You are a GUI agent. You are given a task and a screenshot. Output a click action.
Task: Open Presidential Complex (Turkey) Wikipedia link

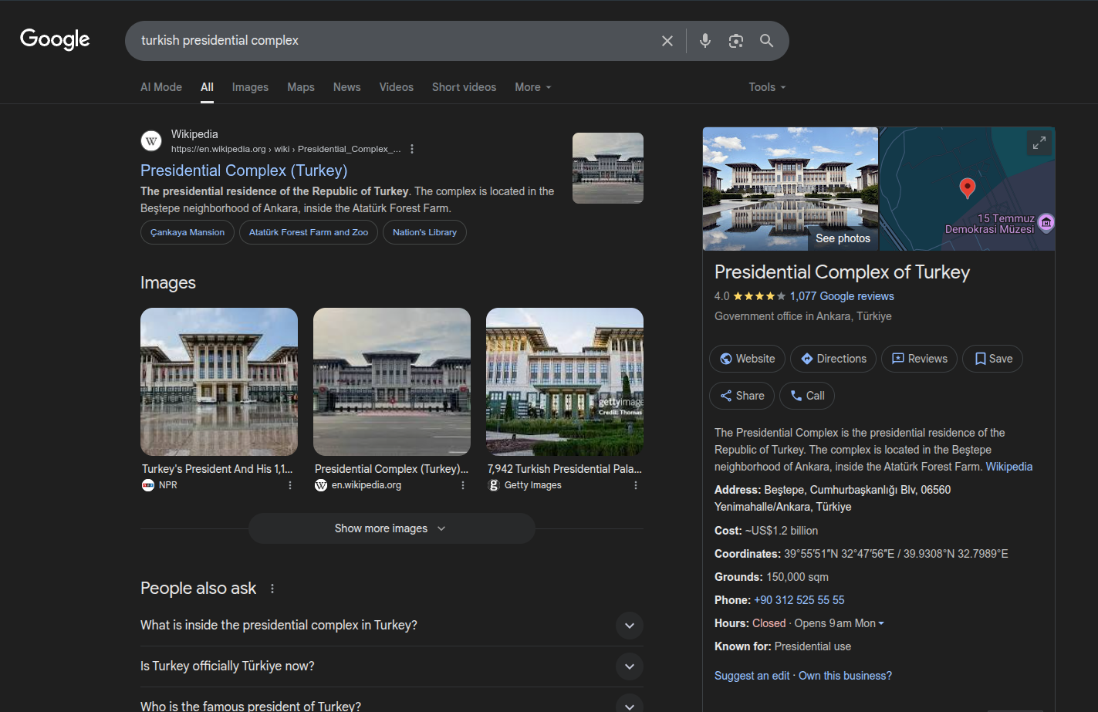tap(244, 170)
